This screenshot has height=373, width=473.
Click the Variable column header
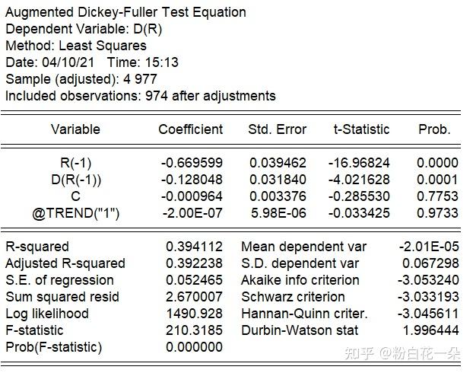[75, 129]
